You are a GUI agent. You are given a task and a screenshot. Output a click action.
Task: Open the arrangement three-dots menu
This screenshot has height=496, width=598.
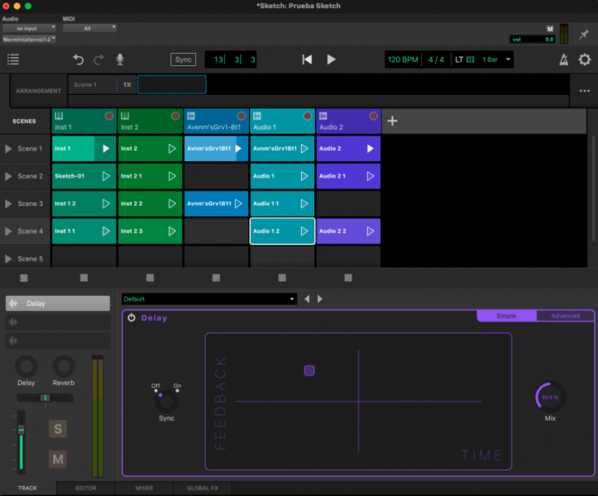[x=584, y=91]
